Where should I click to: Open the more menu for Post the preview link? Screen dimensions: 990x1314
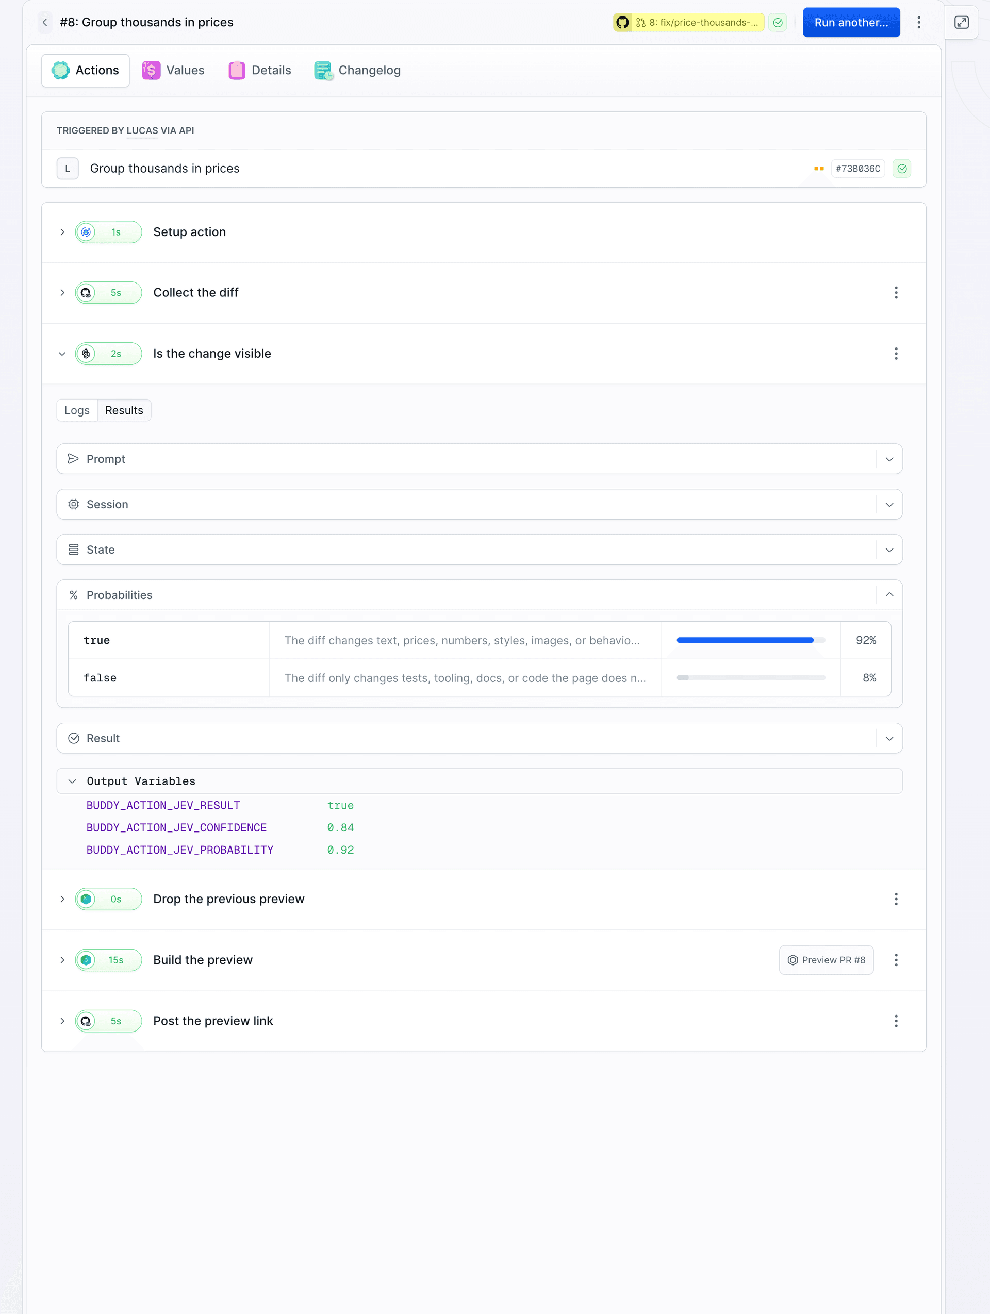[x=896, y=1022]
